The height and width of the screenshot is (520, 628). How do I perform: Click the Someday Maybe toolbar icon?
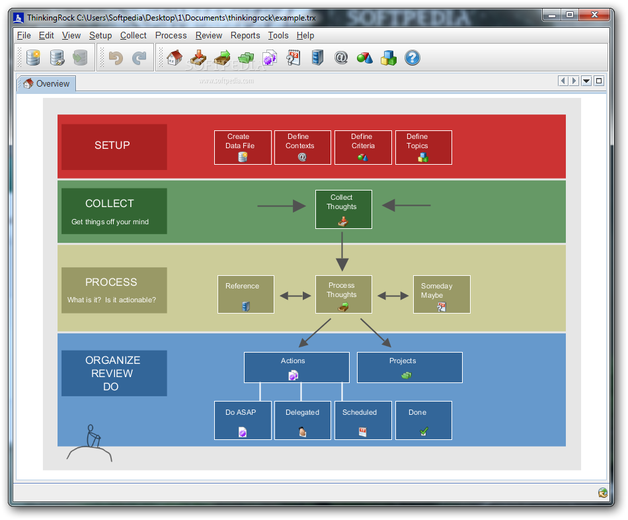click(293, 58)
